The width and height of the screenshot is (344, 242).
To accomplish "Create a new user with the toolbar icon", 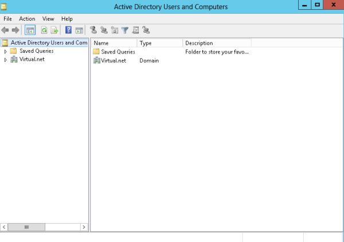I will [93, 30].
